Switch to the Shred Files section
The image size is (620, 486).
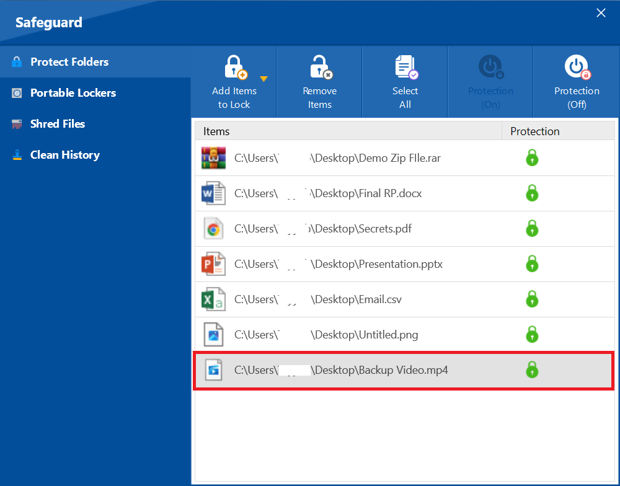point(57,124)
